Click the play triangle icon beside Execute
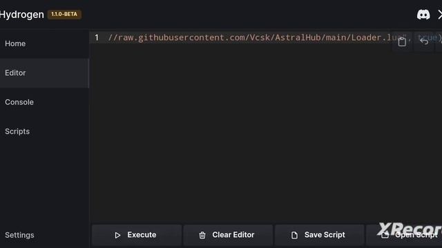 (117, 235)
